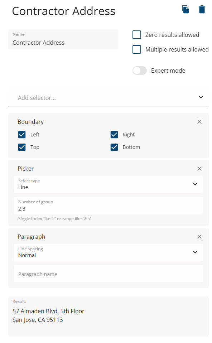This screenshot has width=212, height=343.
Task: Remove the Picker selector with X
Action: [199, 169]
